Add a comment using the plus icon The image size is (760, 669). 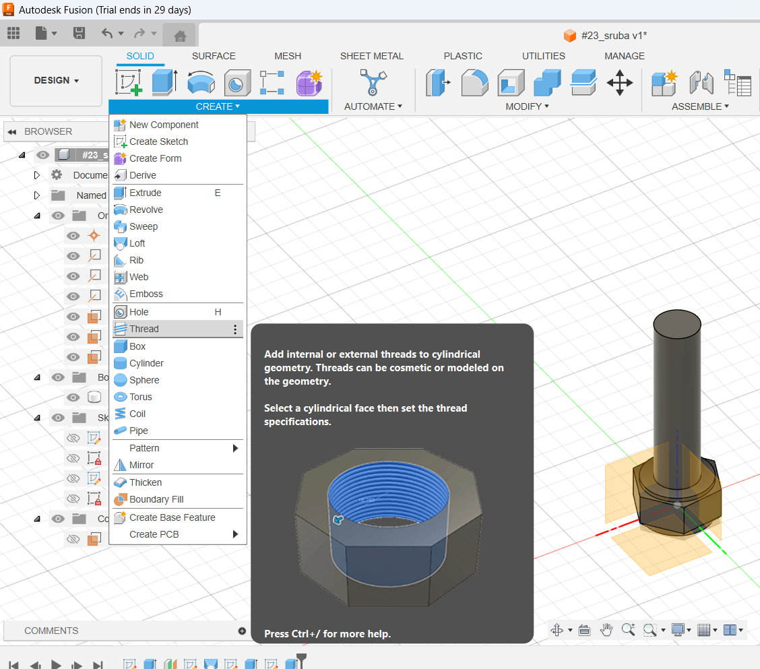(242, 631)
